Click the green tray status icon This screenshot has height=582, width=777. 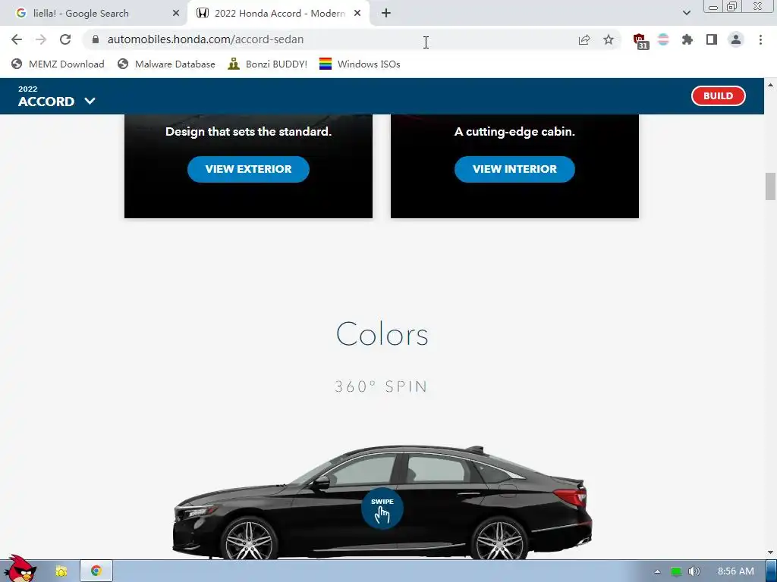[x=676, y=571]
